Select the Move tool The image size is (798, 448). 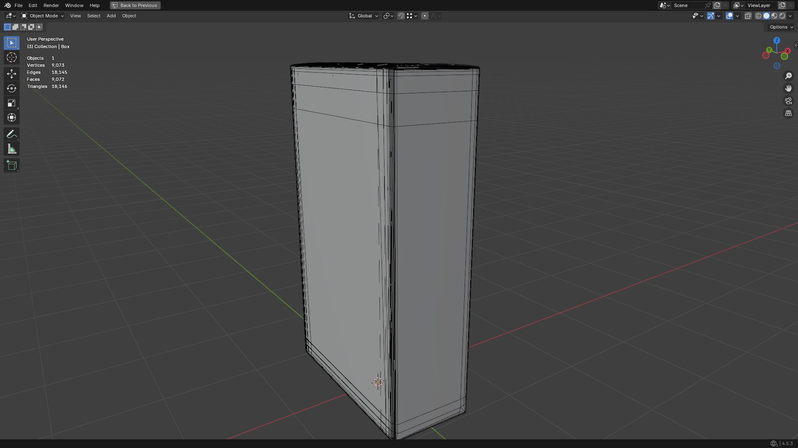click(12, 74)
